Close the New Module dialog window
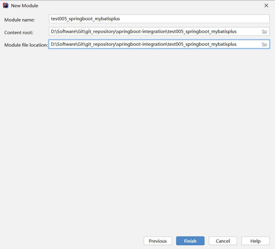This screenshot has width=275, height=249. click(266, 5)
